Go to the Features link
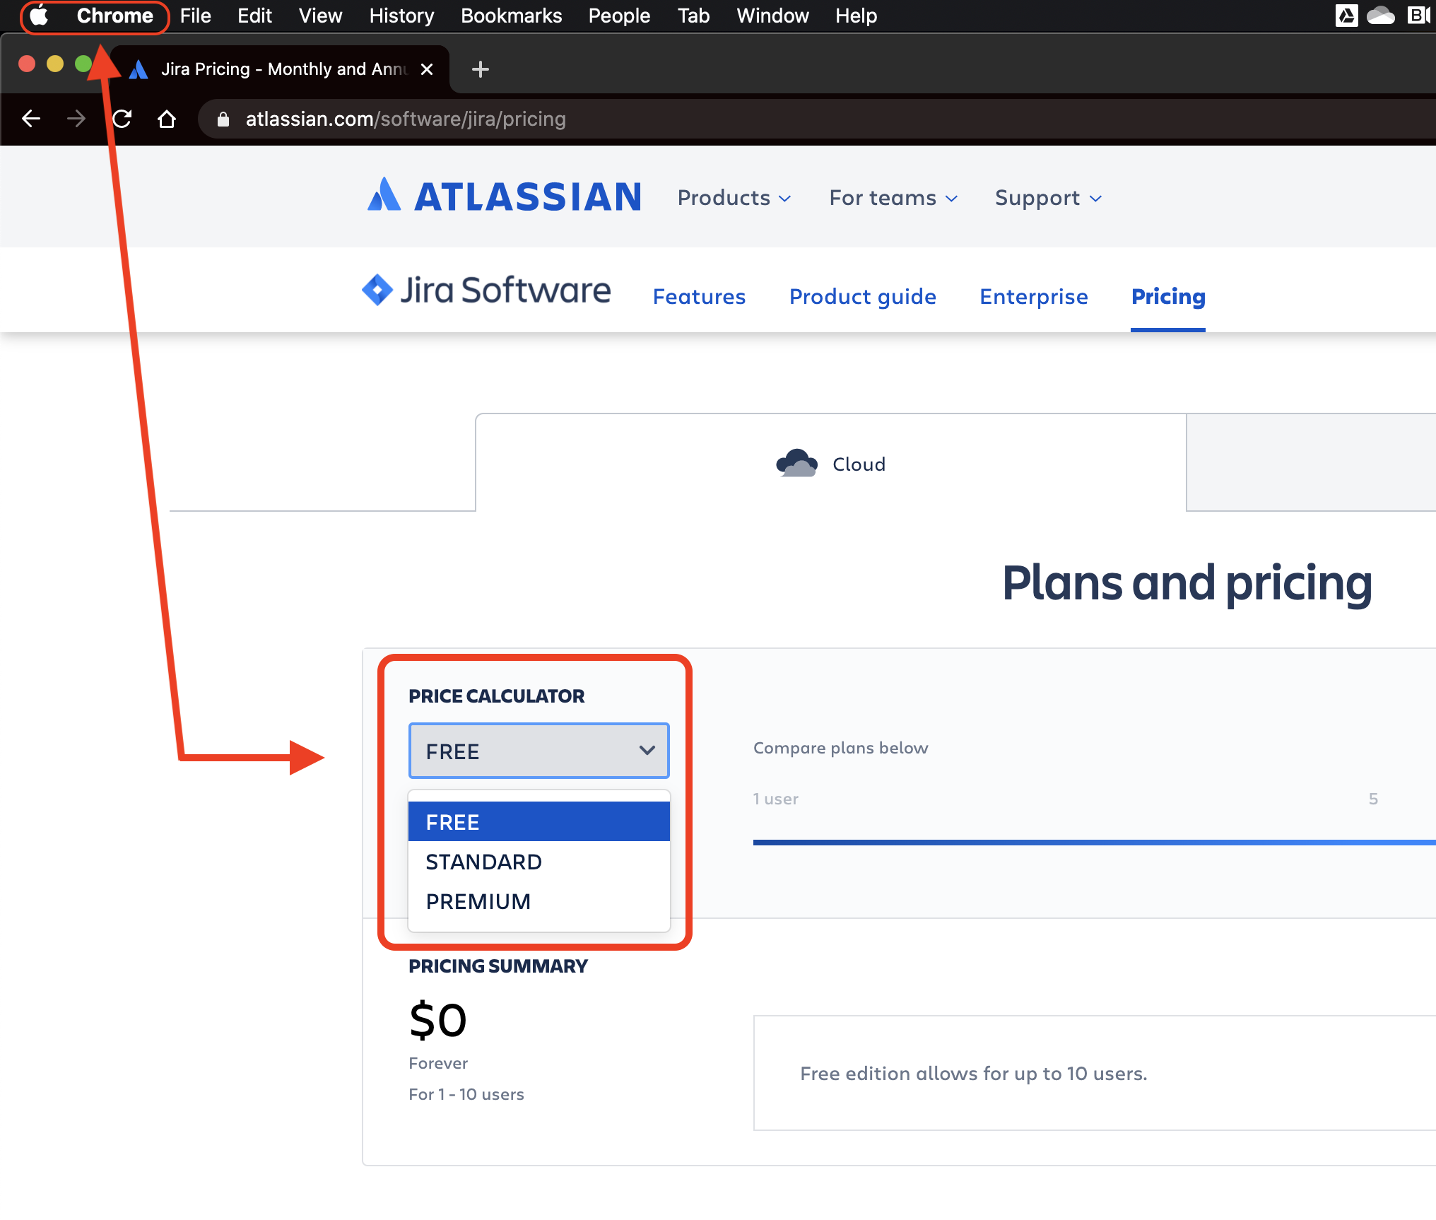The height and width of the screenshot is (1220, 1436). 699,297
